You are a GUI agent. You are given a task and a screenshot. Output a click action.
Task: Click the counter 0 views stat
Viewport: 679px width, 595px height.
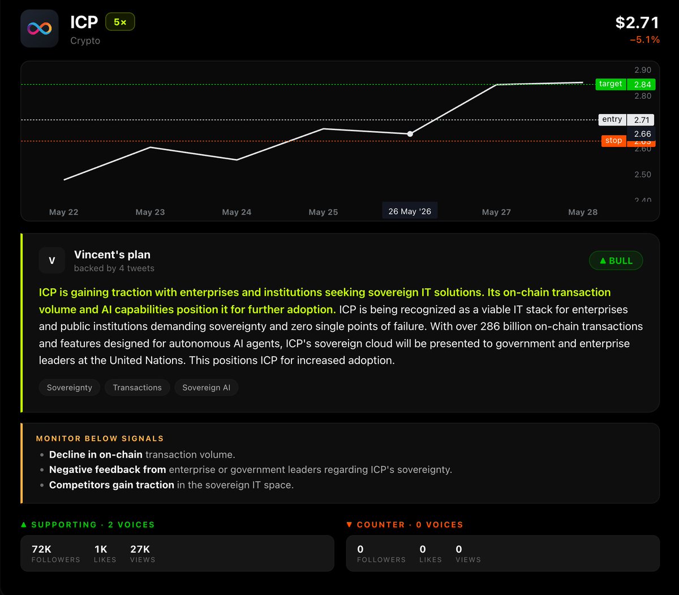click(469, 554)
